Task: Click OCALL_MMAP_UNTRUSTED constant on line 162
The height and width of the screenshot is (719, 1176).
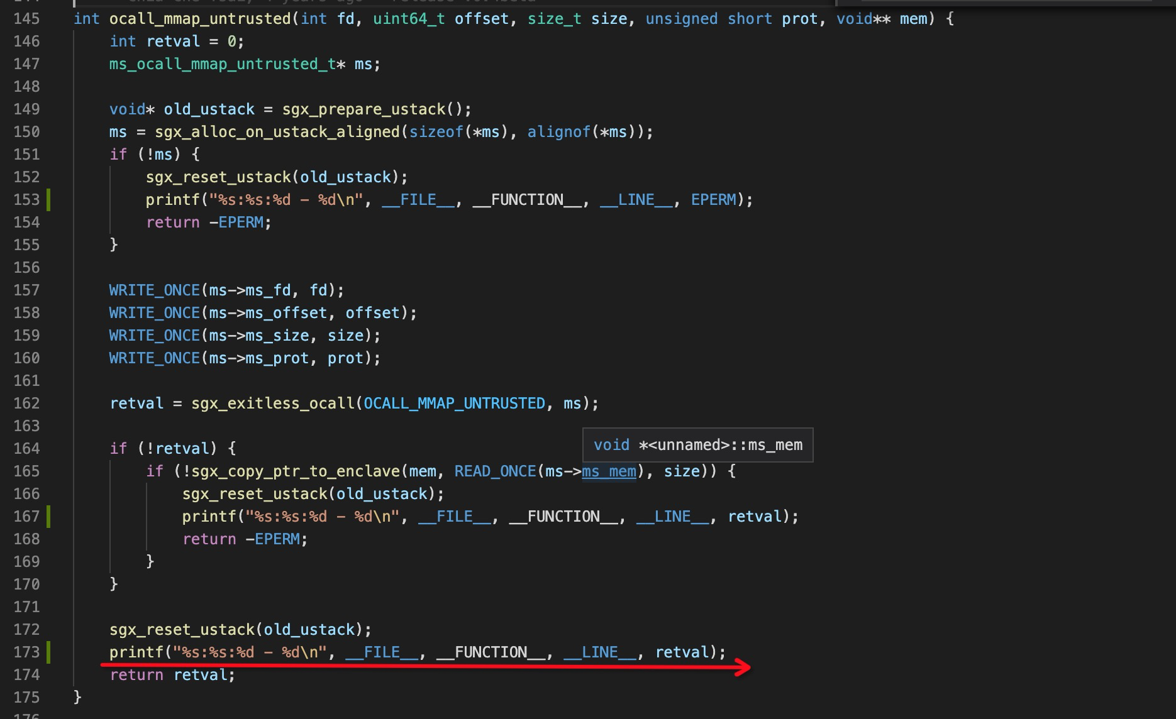Action: click(454, 403)
